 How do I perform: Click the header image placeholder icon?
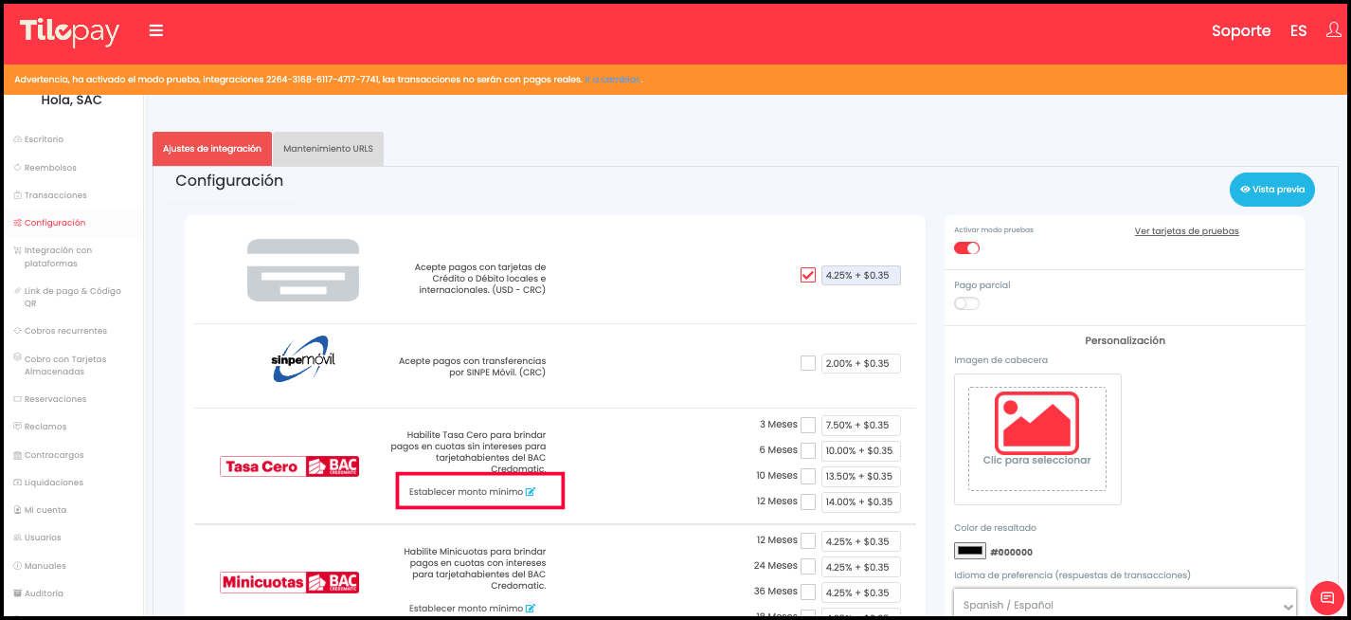1036,423
